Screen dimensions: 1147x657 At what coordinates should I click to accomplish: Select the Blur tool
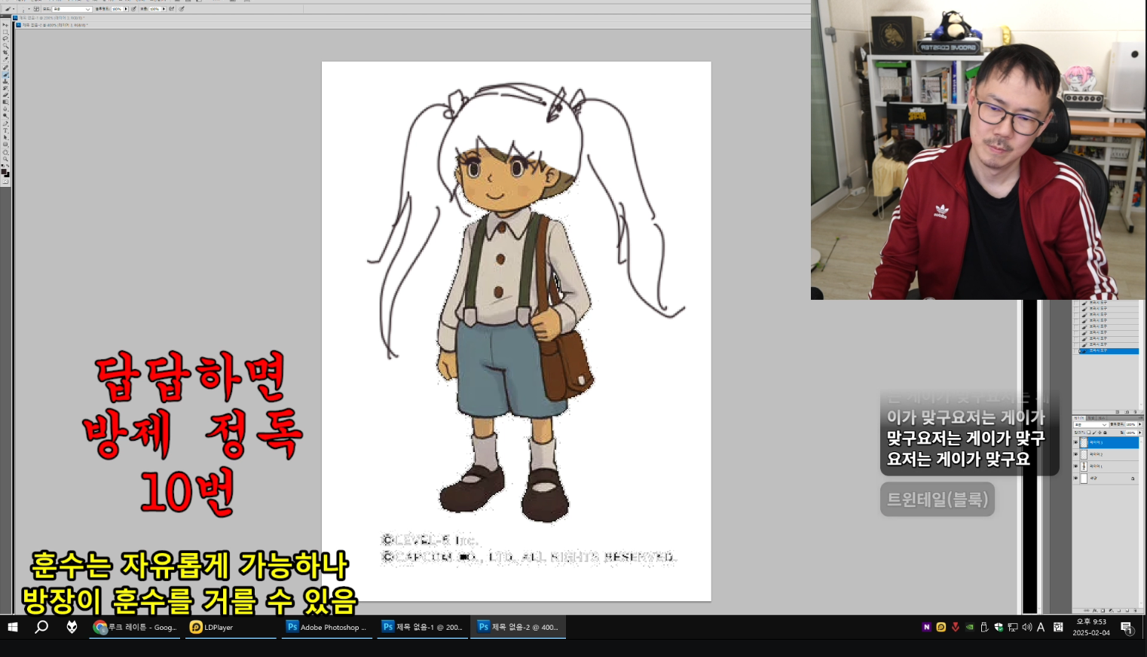tap(6, 108)
